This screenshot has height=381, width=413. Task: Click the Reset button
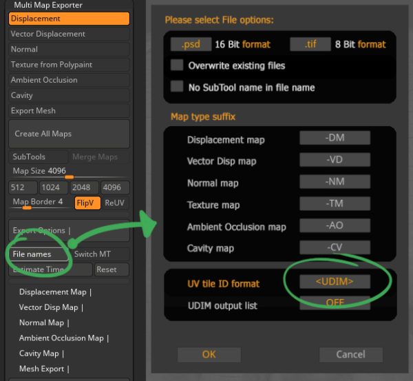[112, 269]
